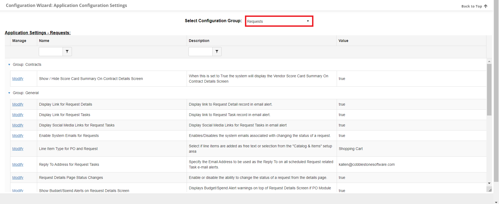
Task: Click the Description column filter icon
Action: click(217, 52)
